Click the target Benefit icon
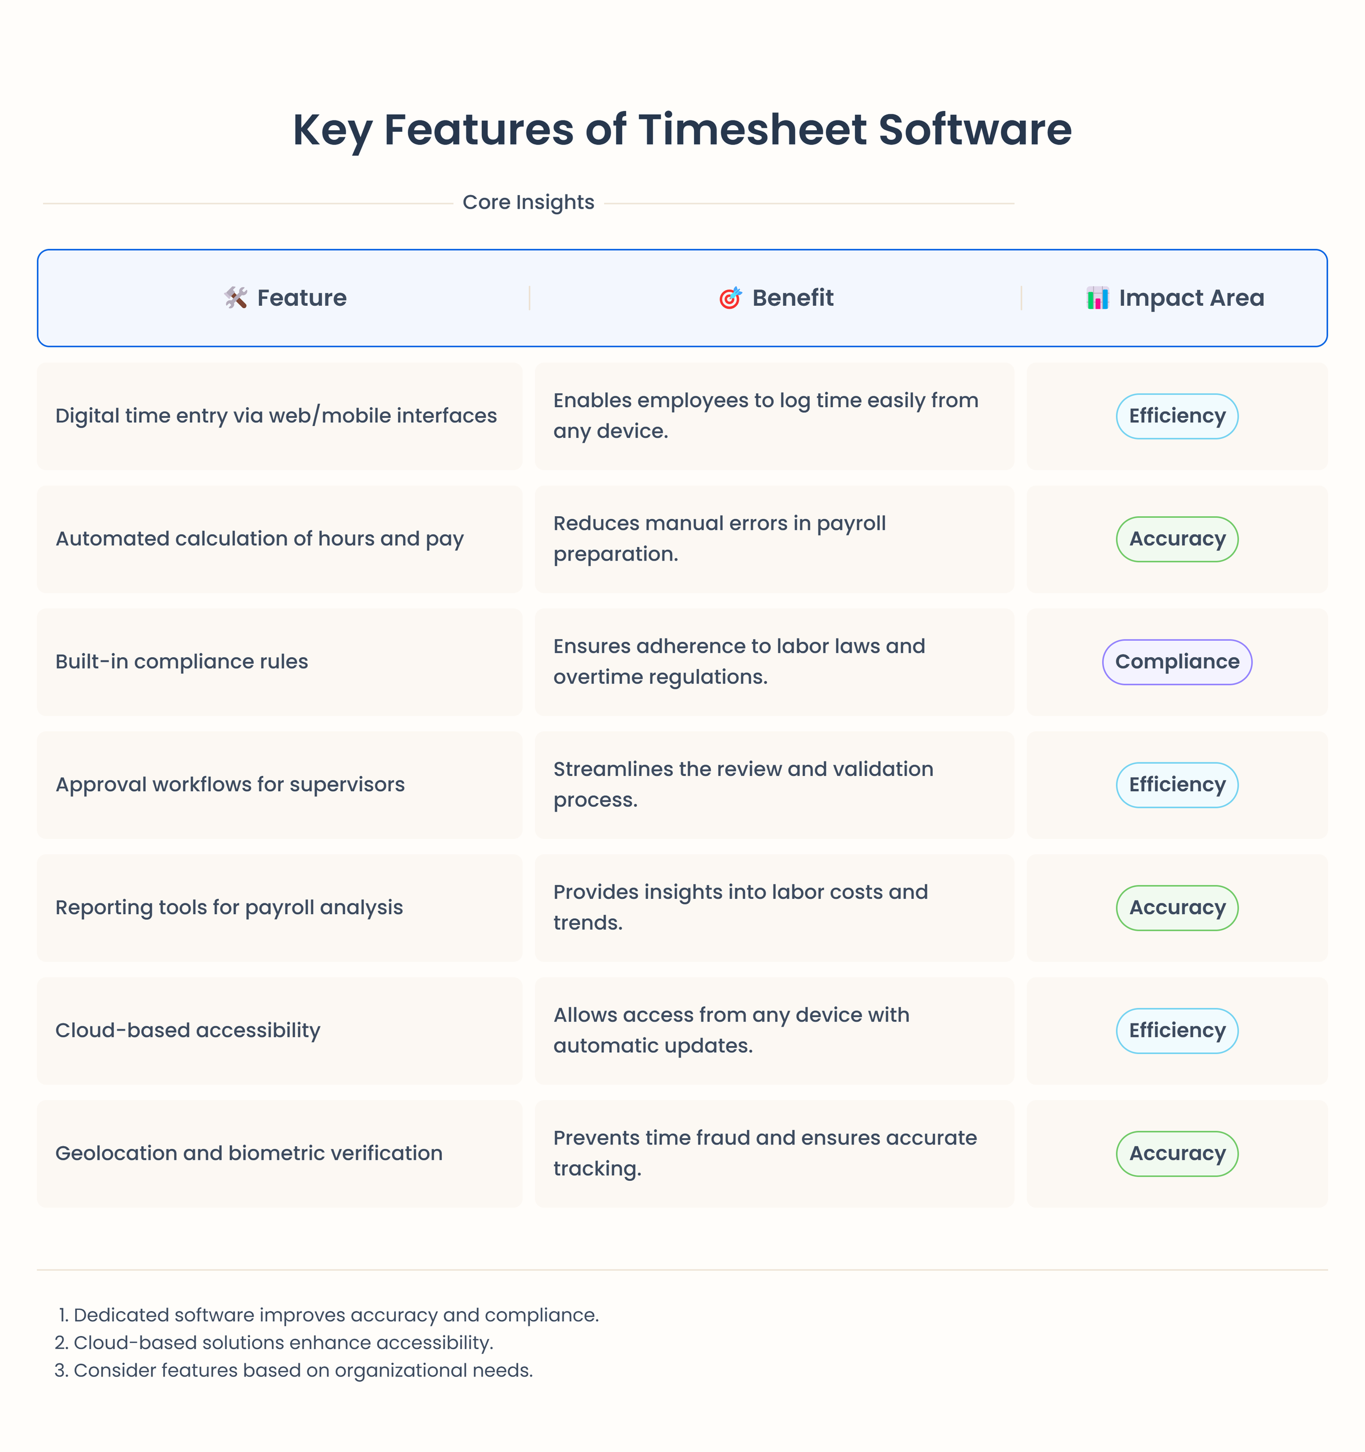 [730, 297]
